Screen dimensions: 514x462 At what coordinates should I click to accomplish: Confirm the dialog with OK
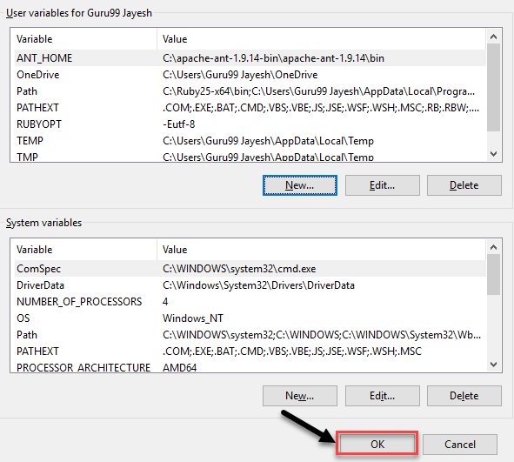pyautogui.click(x=377, y=444)
